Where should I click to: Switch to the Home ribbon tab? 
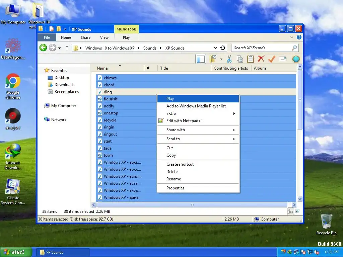pos(66,37)
